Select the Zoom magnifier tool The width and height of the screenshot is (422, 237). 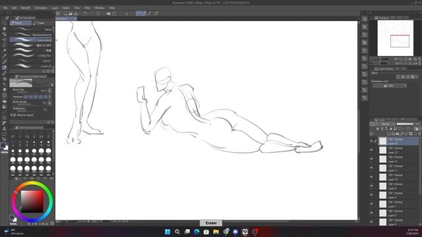pos(5,23)
